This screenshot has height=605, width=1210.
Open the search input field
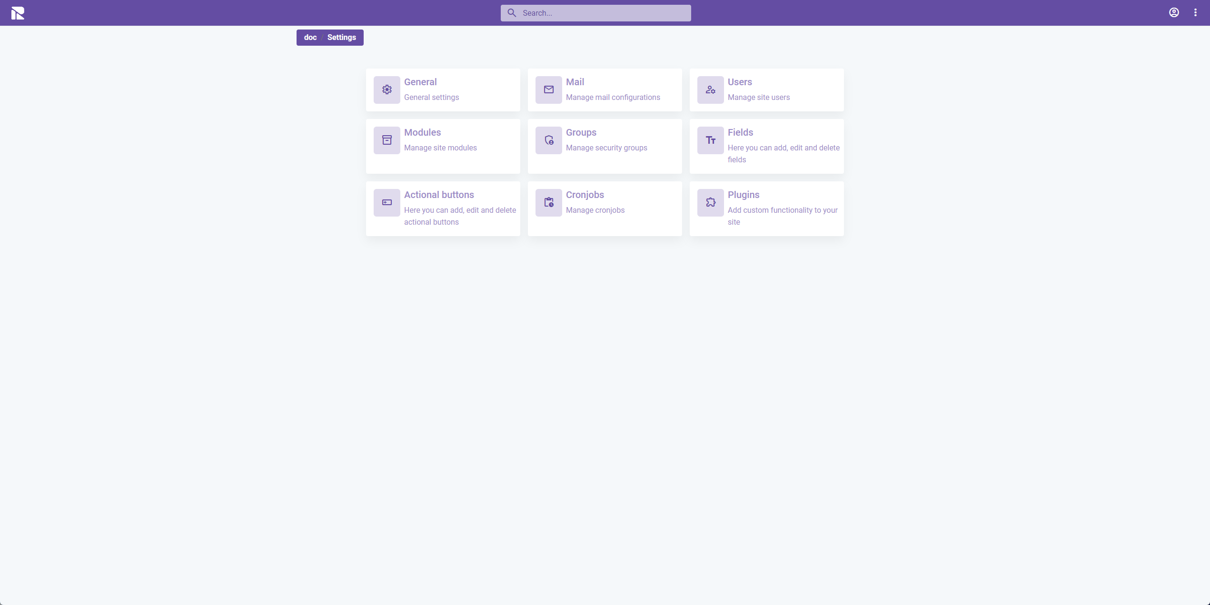point(596,12)
